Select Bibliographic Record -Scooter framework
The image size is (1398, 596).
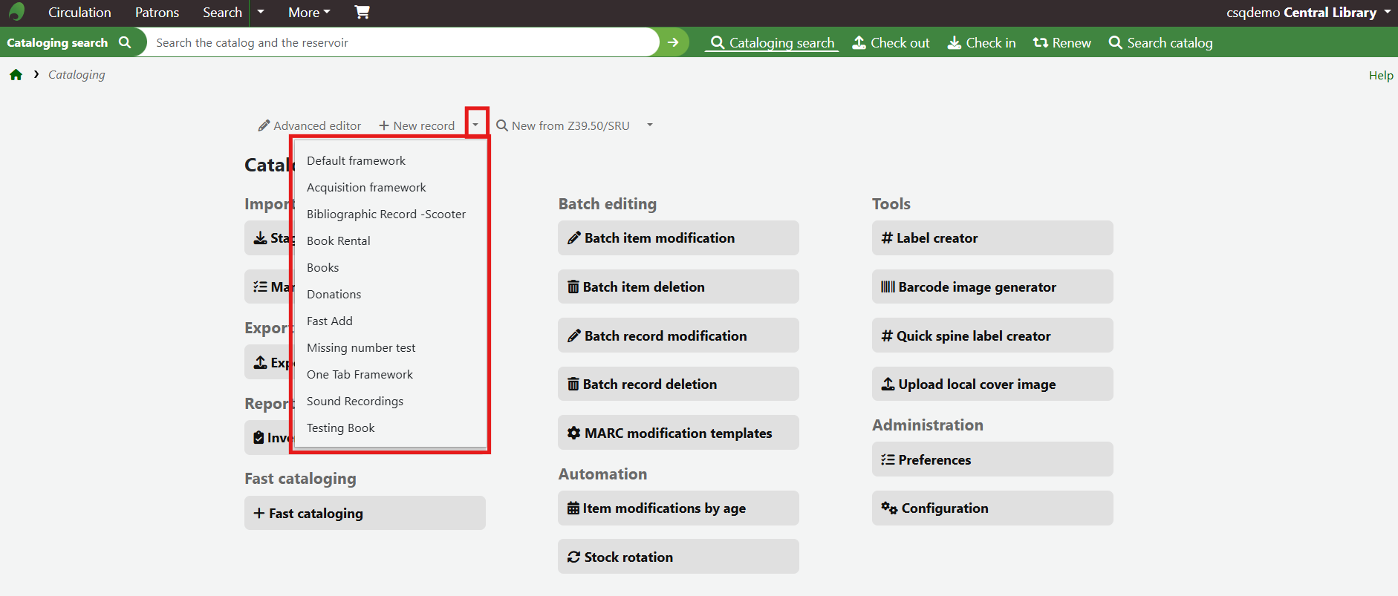pyautogui.click(x=386, y=214)
